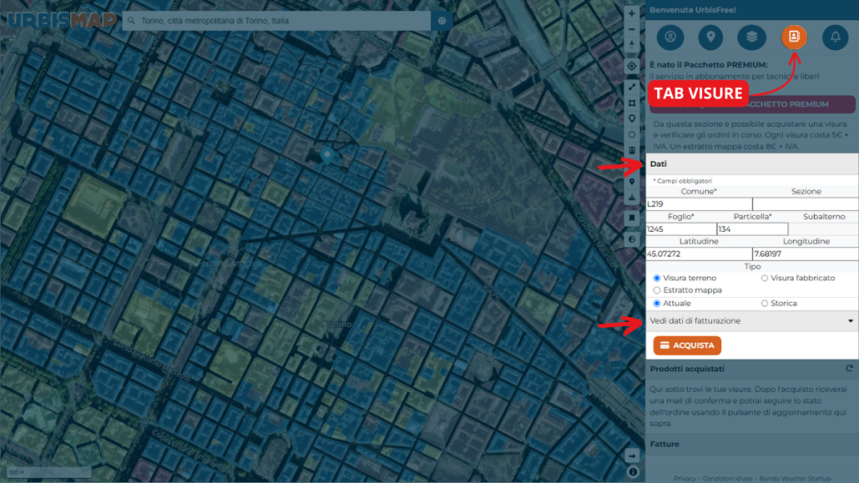Click the Pacchetto Premium button
859x483 pixels.
[x=751, y=104]
